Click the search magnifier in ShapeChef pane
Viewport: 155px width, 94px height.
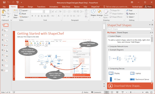point(152,29)
